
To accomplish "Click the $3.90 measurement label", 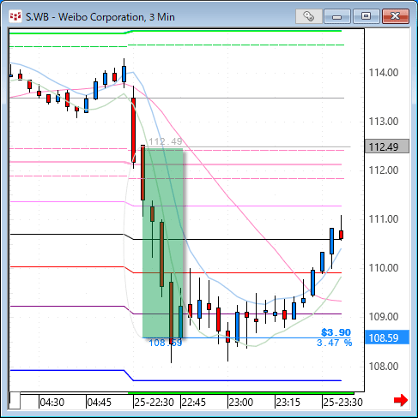I will click(336, 332).
